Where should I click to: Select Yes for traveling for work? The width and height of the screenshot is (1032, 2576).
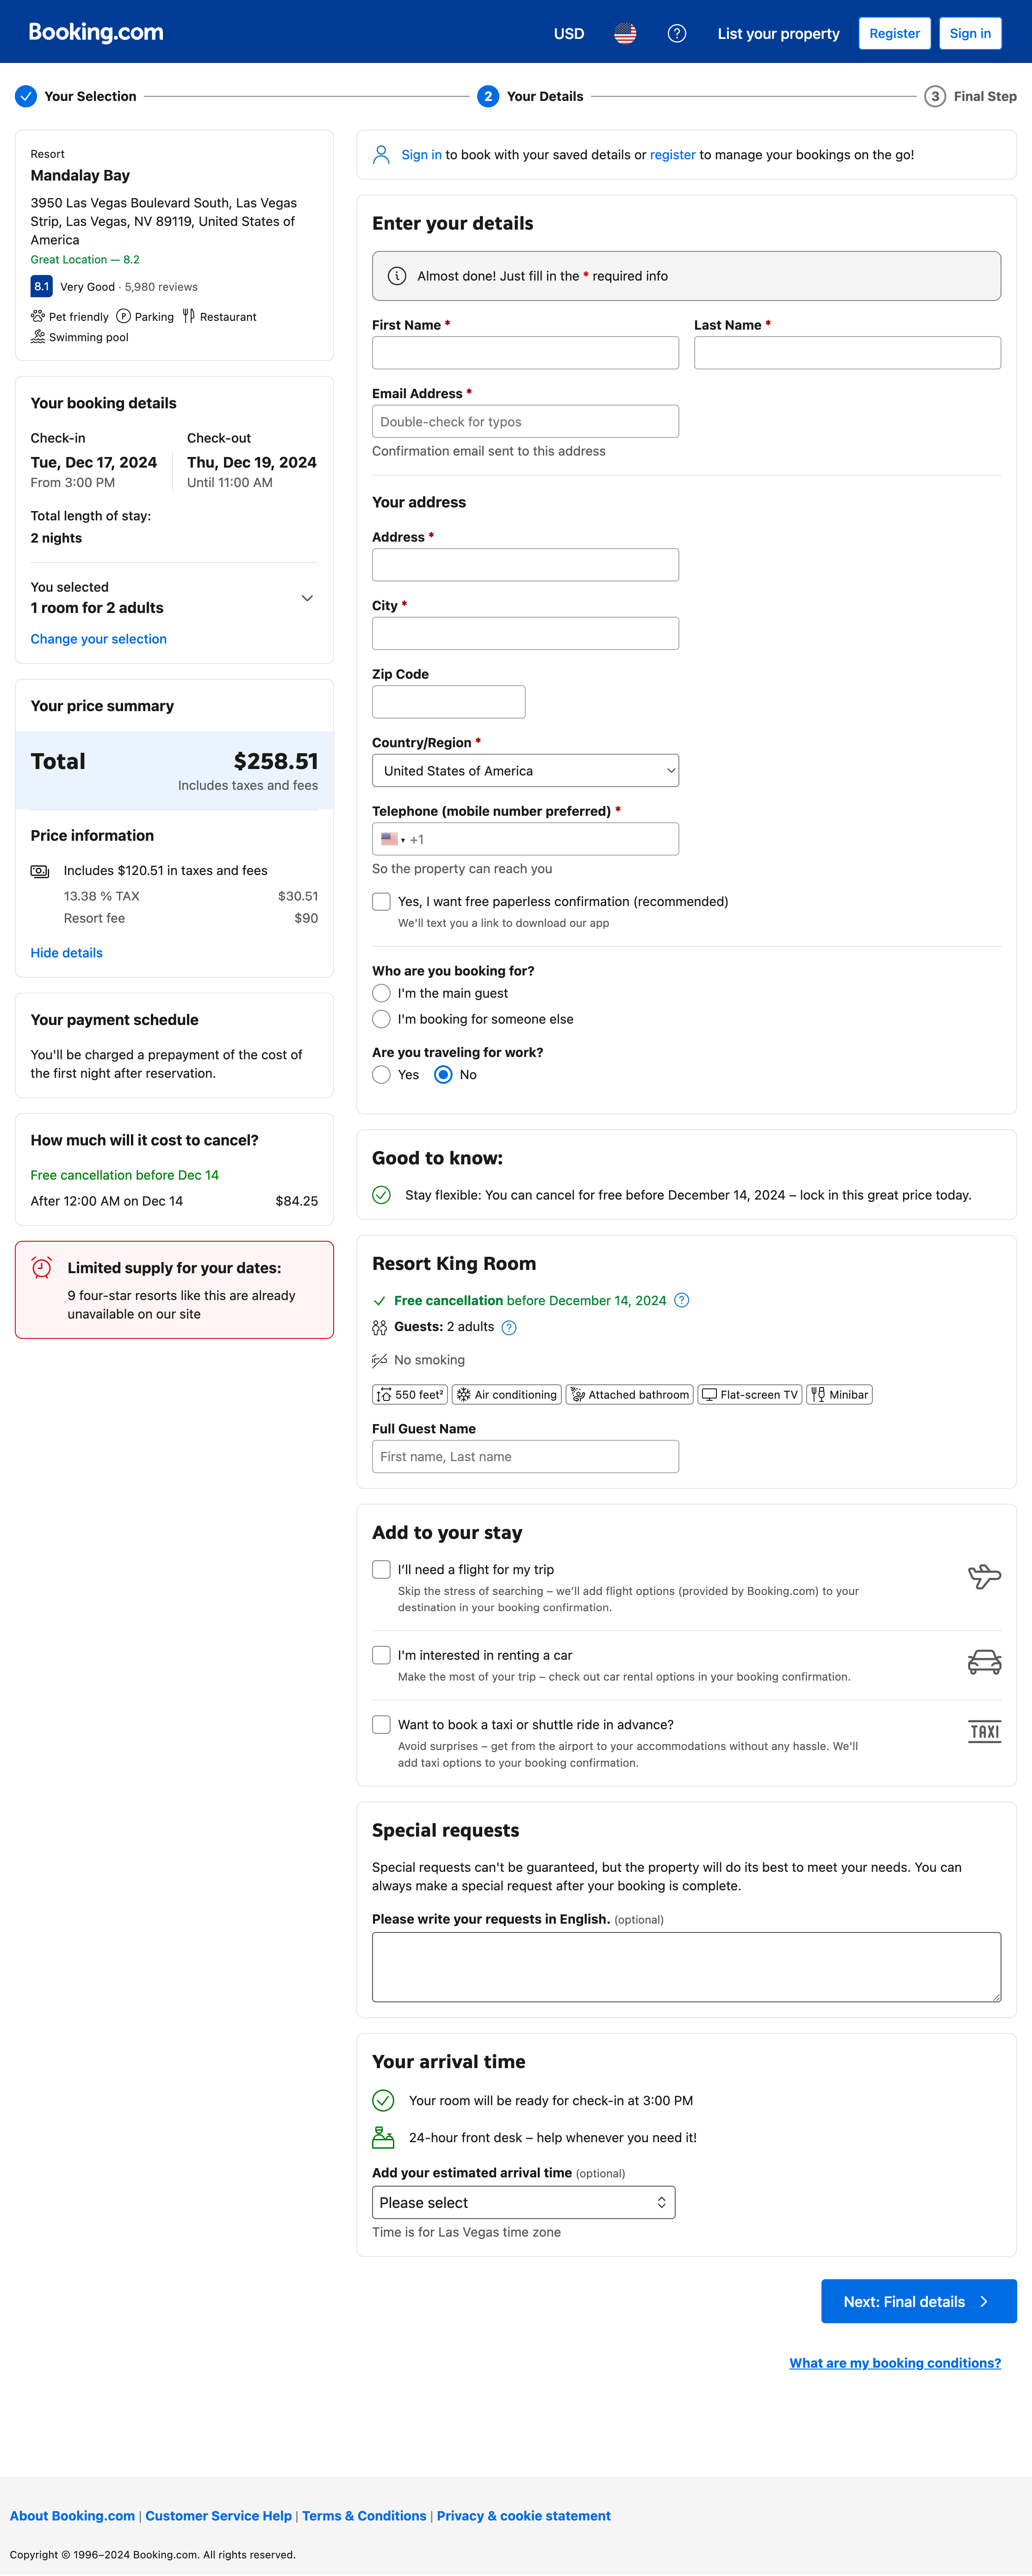point(381,1074)
